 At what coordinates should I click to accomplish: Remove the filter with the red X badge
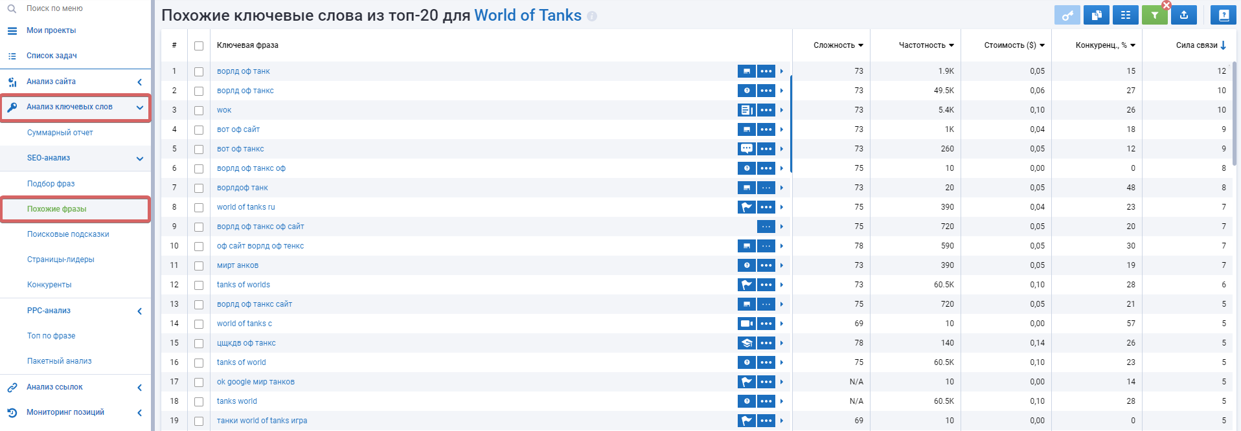point(1167,5)
